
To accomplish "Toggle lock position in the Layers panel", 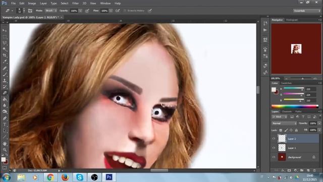I will coord(291,130).
